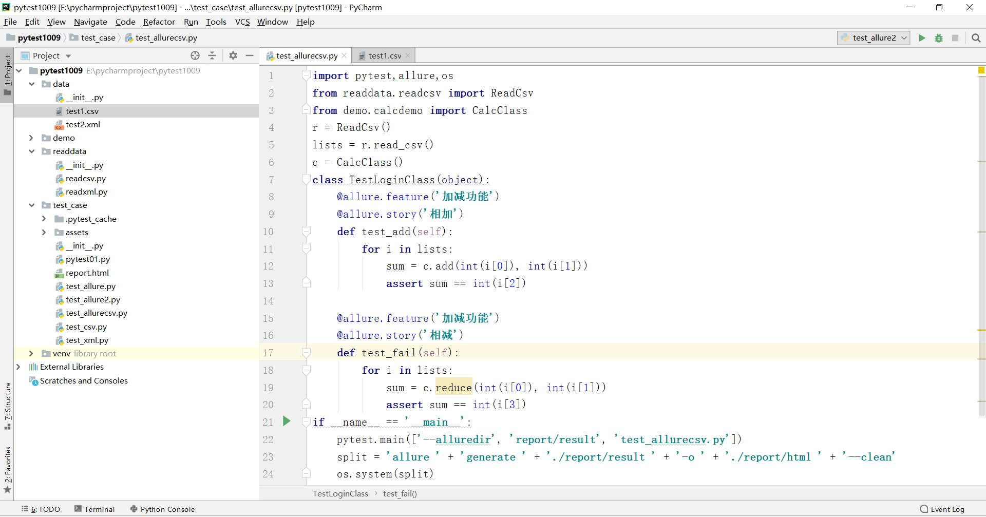Open the Refactor menu

[x=159, y=22]
